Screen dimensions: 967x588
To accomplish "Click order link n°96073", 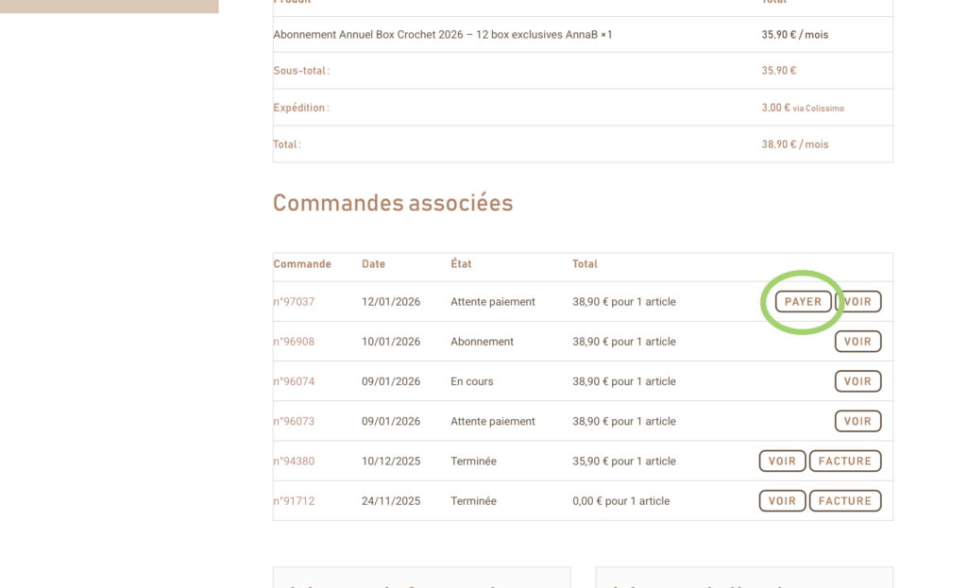I will pos(294,421).
